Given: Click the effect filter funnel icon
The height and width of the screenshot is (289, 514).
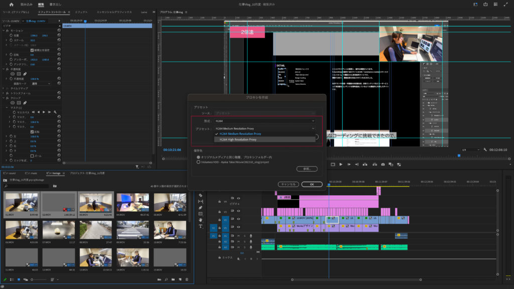Looking at the screenshot, I should [137, 167].
